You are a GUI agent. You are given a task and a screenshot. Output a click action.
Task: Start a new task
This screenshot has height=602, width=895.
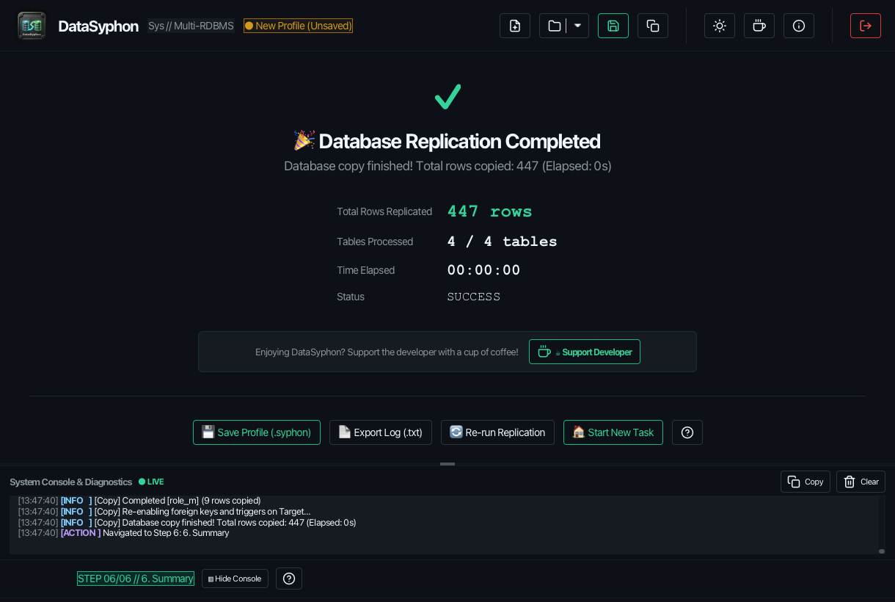613,432
